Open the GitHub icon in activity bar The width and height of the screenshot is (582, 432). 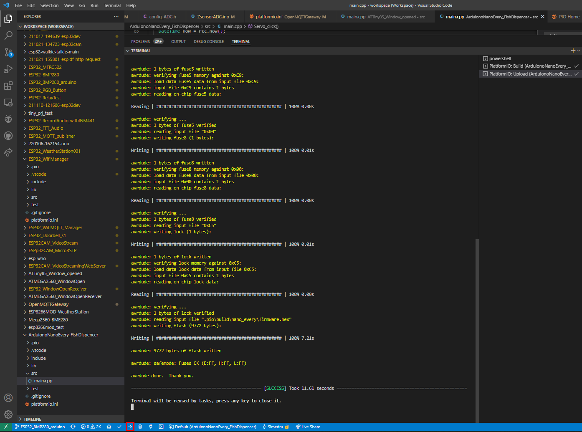click(x=8, y=136)
